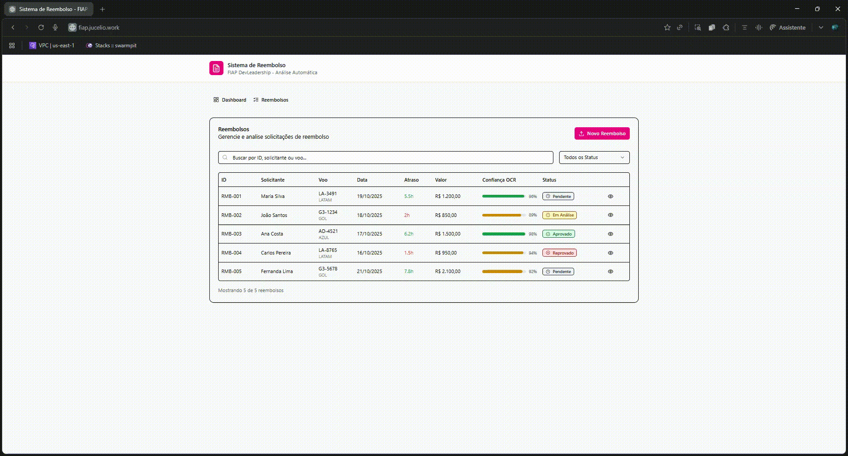
Task: View details of RMB-001 via eye icon
Action: click(x=610, y=196)
